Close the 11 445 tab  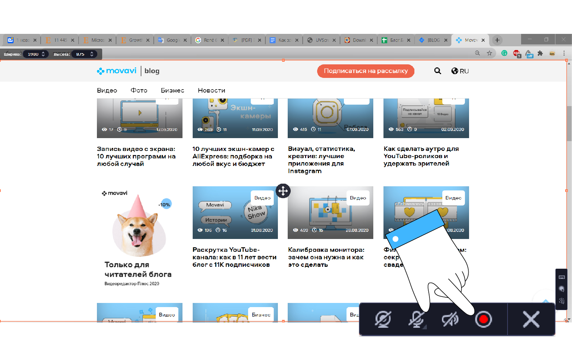coord(72,40)
